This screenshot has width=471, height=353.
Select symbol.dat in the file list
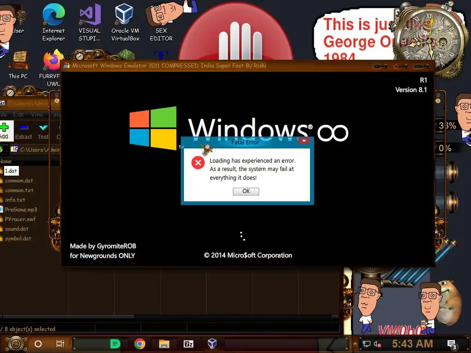coord(18,239)
